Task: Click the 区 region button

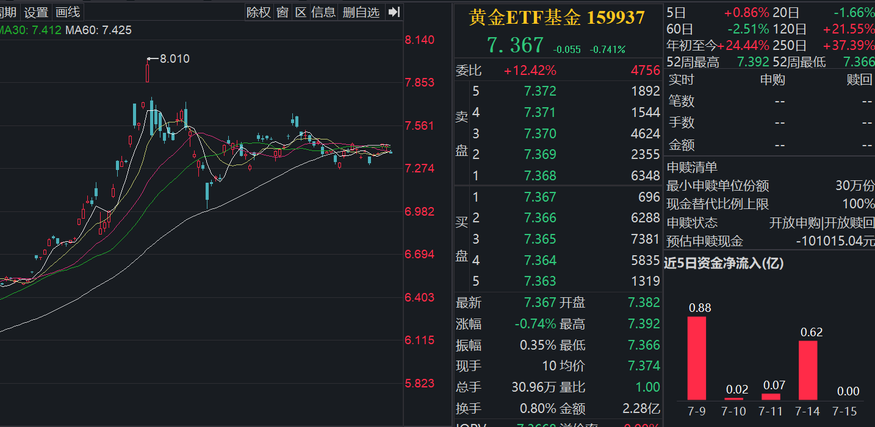Action: 301,12
